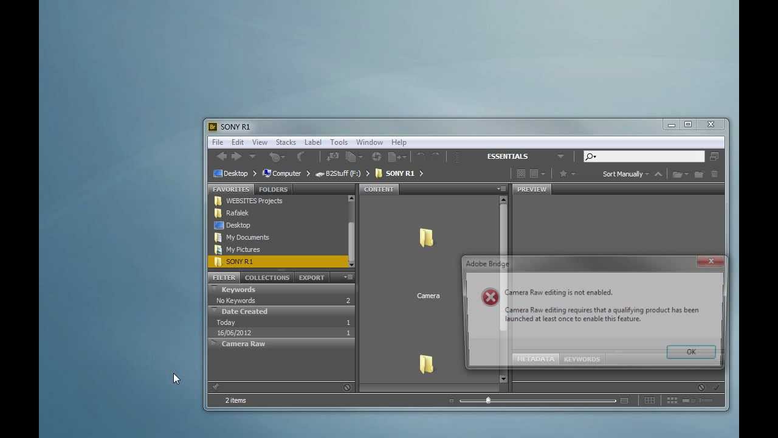Toggle the Today date filter

[281, 322]
